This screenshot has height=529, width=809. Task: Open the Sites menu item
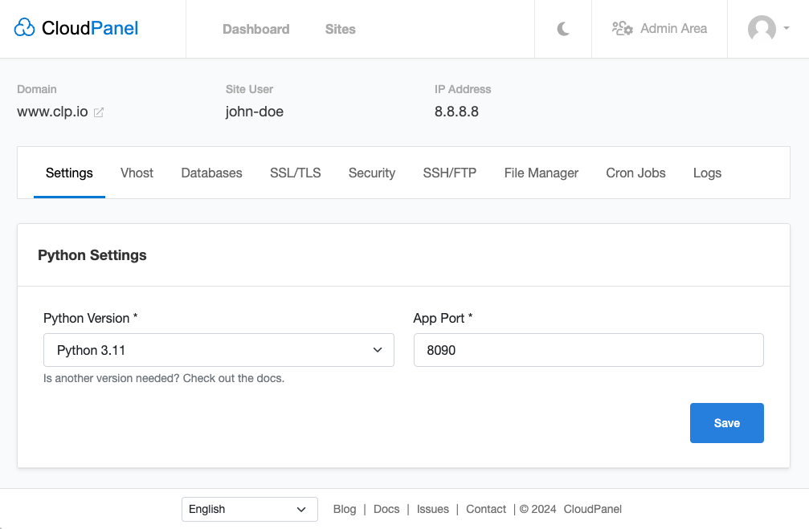[340, 29]
